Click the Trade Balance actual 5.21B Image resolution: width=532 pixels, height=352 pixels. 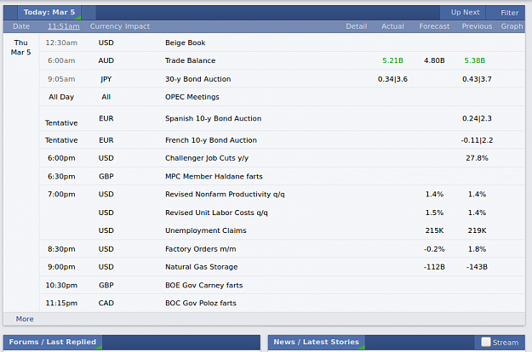point(392,60)
